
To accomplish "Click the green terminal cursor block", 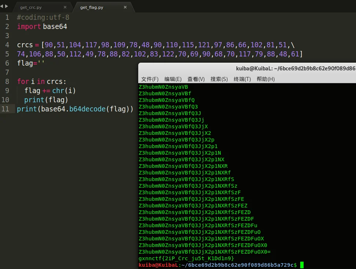I will (x=302, y=265).
